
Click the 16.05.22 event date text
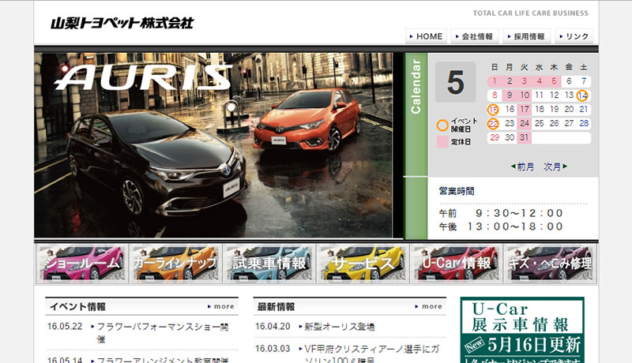pos(65,327)
